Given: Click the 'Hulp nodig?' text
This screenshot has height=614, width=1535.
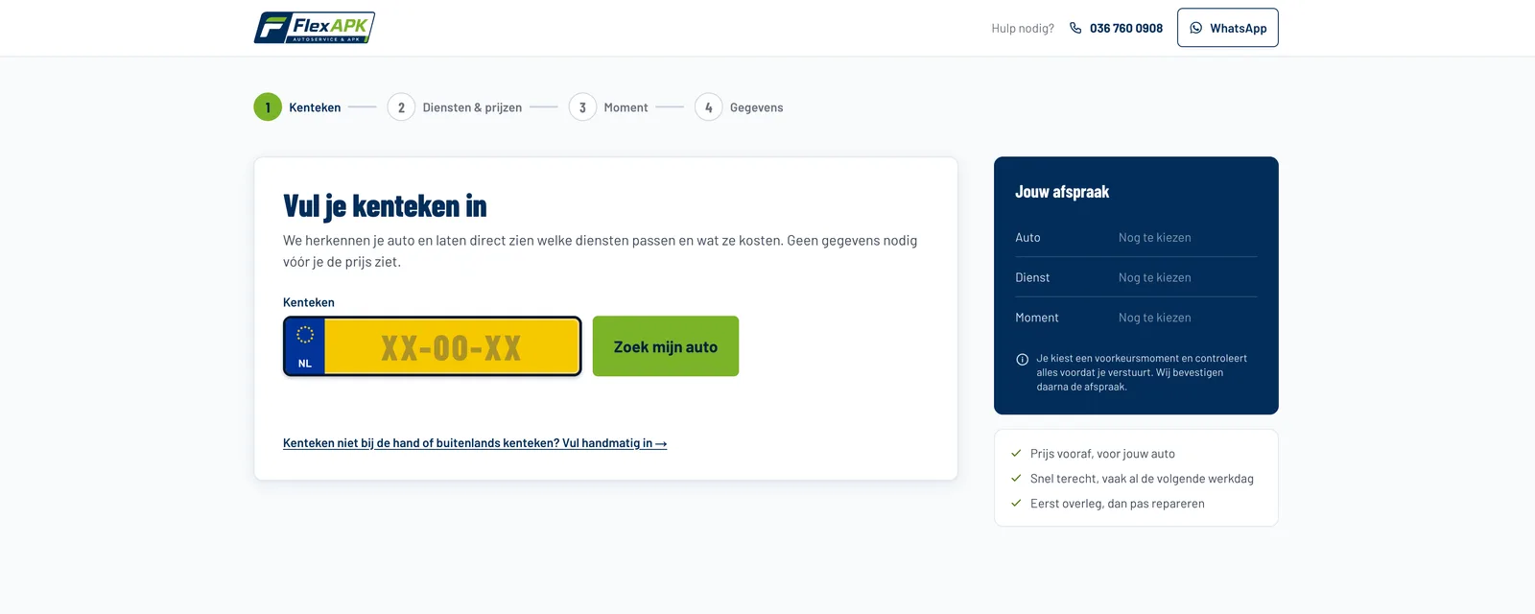Looking at the screenshot, I should 1023,28.
